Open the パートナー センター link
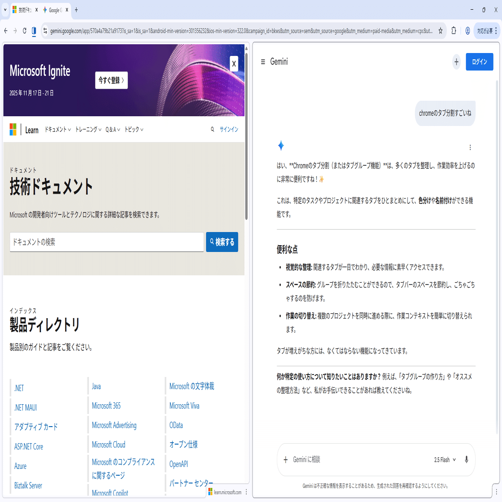 [x=191, y=483]
